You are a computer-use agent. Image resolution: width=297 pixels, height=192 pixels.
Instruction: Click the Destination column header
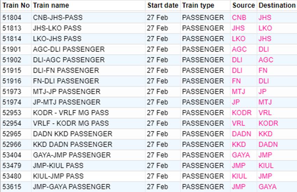point(277,6)
